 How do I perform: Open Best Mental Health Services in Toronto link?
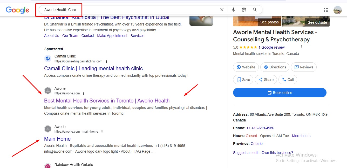click(107, 101)
